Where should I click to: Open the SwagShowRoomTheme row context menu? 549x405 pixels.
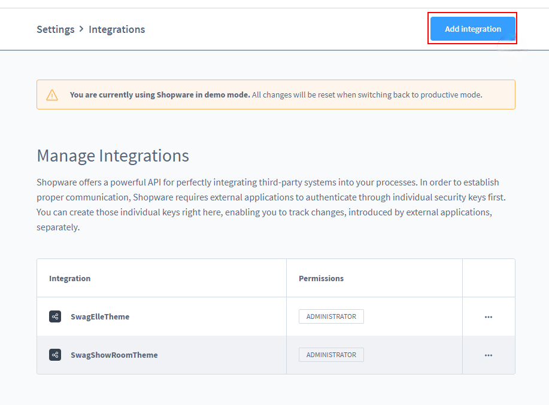(489, 355)
